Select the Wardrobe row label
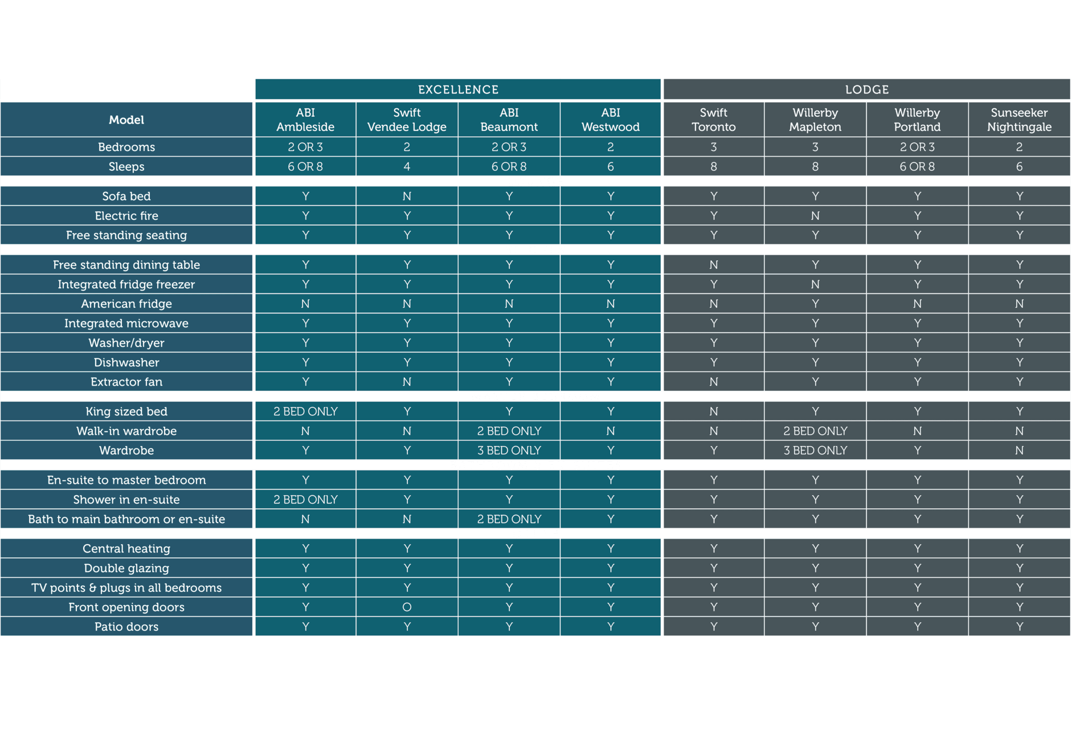This screenshot has height=731, width=1072. click(x=126, y=450)
